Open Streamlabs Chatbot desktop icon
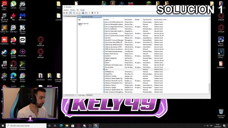This screenshot has height=128, width=228. click(x=22, y=6)
